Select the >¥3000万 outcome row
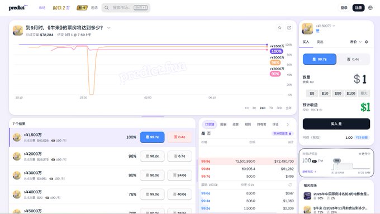Screen dimensions: 380x214 coord(102,176)
